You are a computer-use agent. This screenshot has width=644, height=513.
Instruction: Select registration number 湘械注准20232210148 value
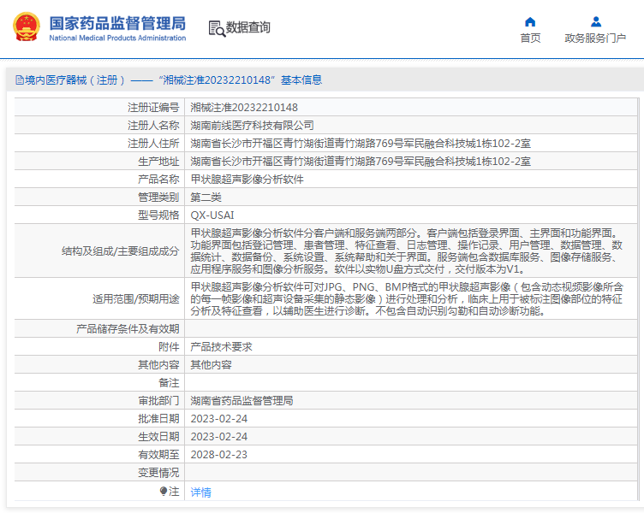tap(244, 108)
